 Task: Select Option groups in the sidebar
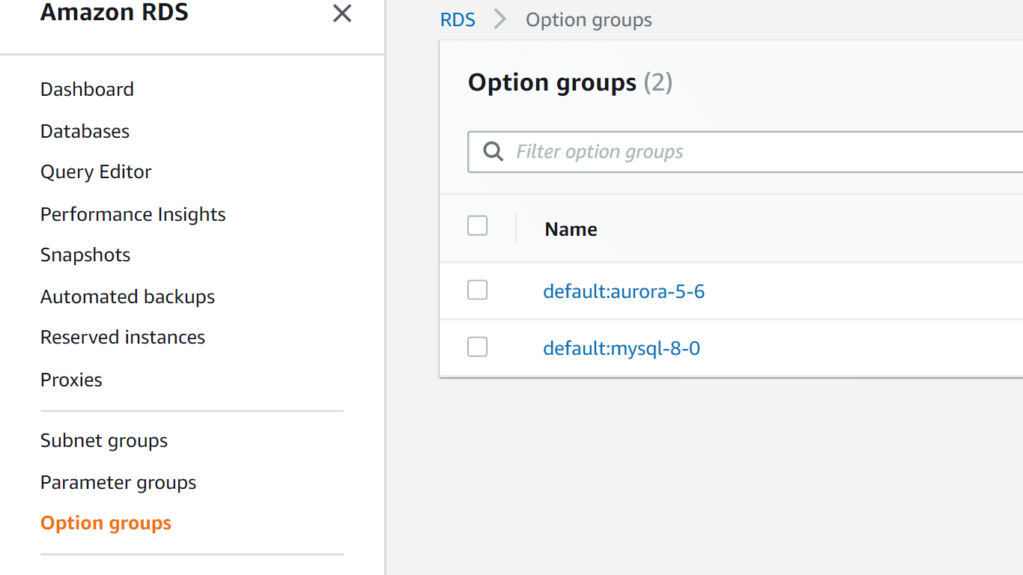point(106,523)
